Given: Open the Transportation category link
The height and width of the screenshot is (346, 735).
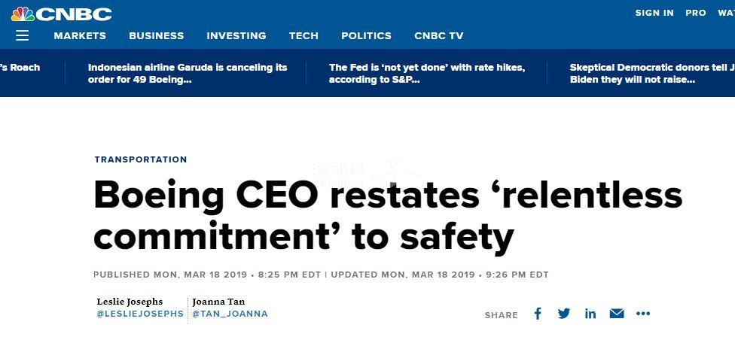Looking at the screenshot, I should pyautogui.click(x=141, y=159).
